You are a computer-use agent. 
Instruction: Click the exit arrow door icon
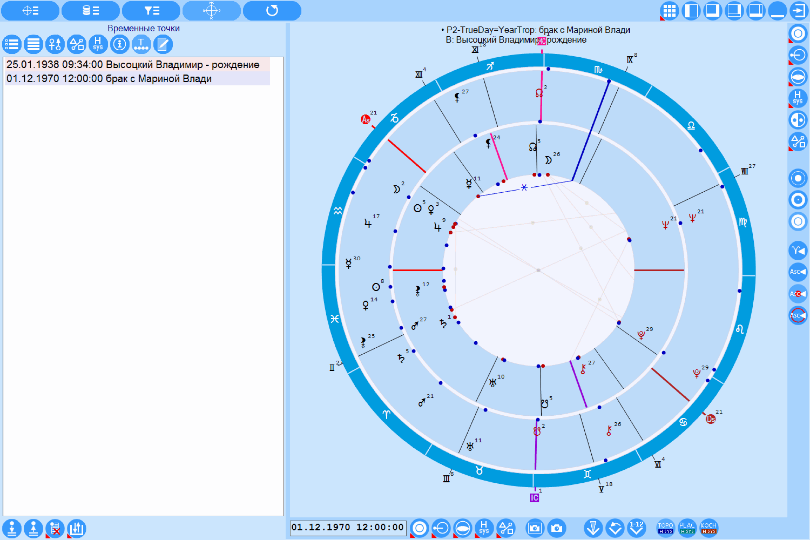pyautogui.click(x=799, y=11)
